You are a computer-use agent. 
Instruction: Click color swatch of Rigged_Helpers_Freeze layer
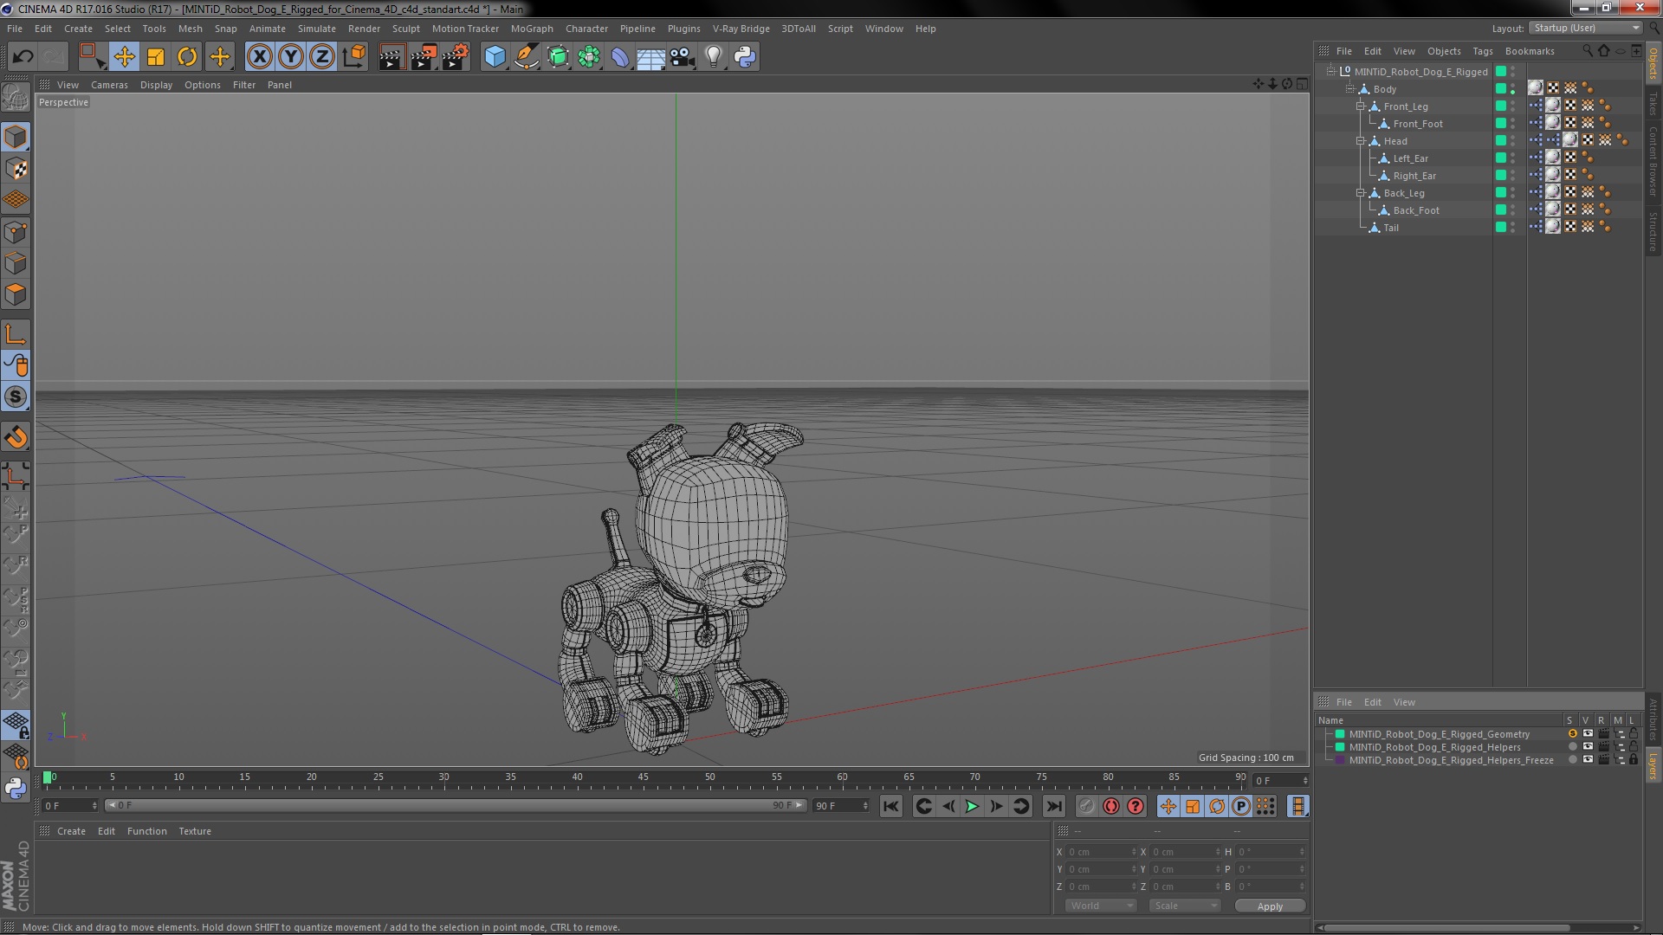[x=1340, y=760]
